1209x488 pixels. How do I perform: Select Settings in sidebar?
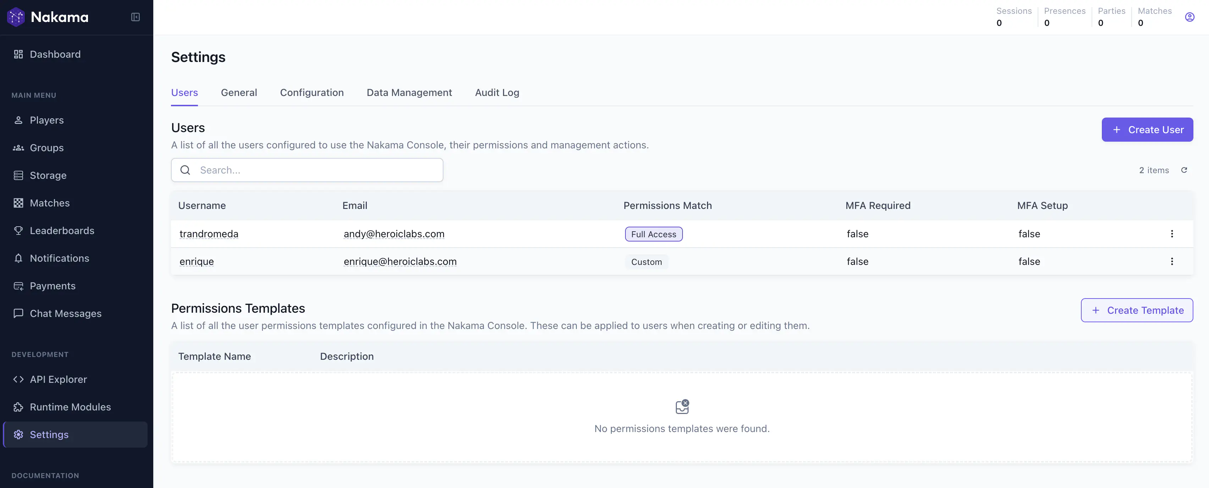click(75, 435)
